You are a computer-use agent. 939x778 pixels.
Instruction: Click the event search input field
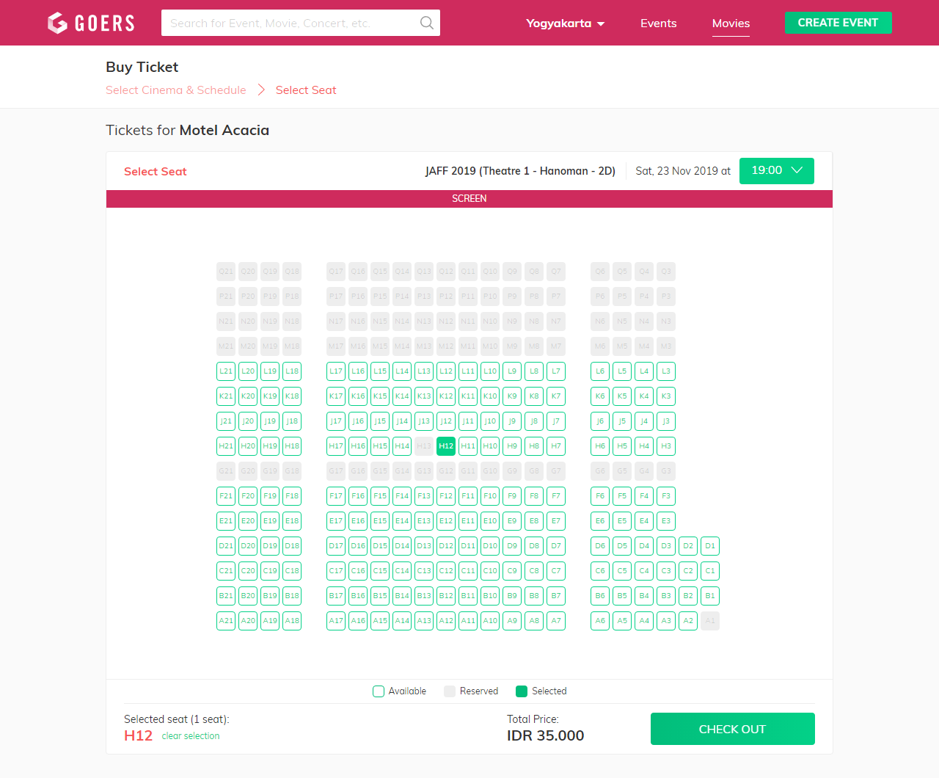[290, 23]
